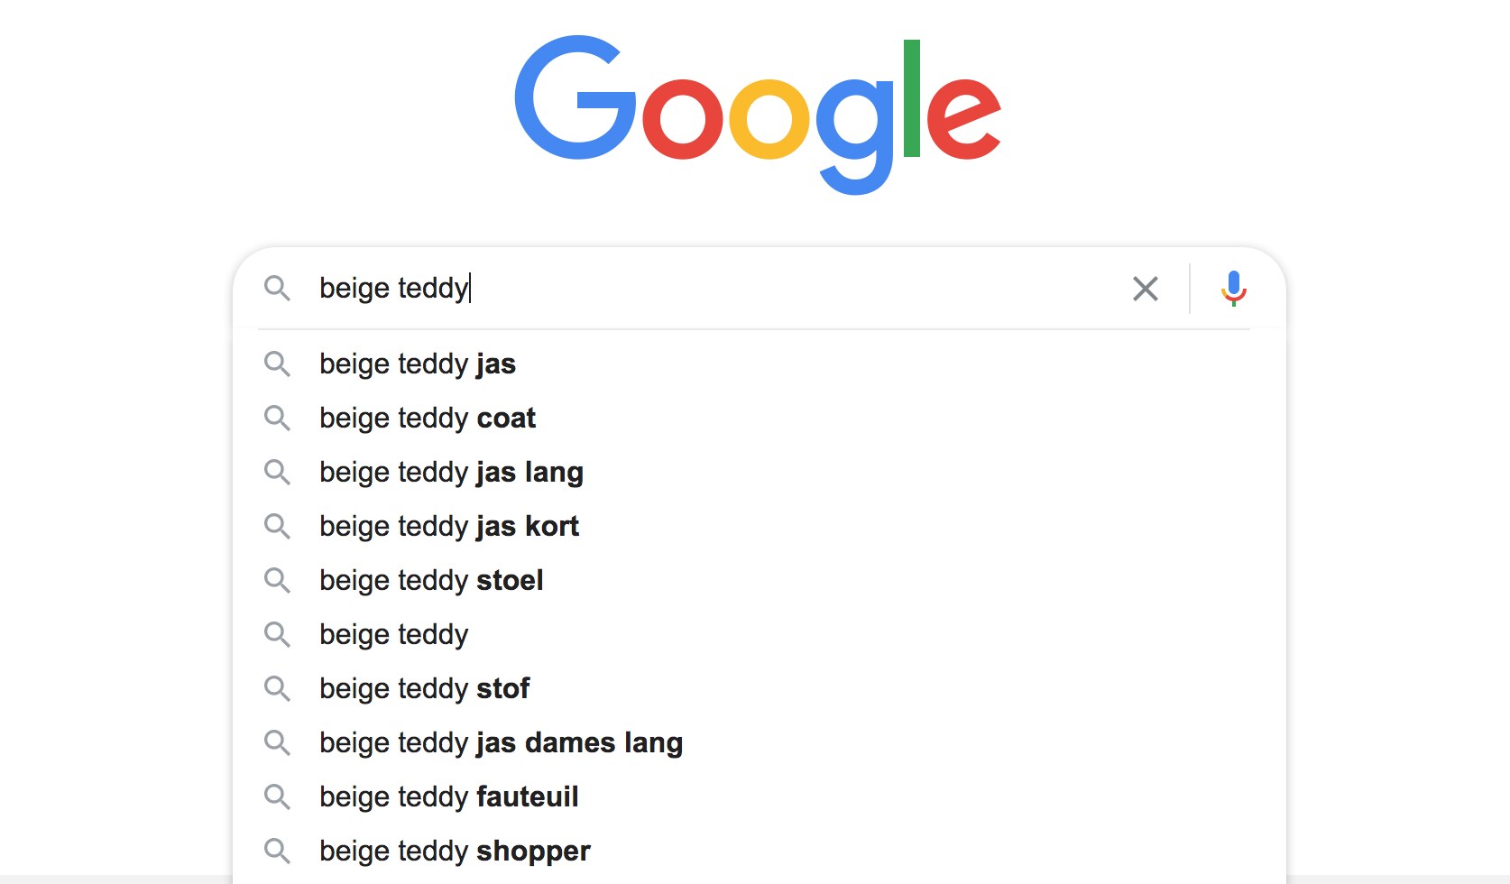Select 'beige teddy jas dames lang' suggestion
This screenshot has height=884, width=1510.
760,743
